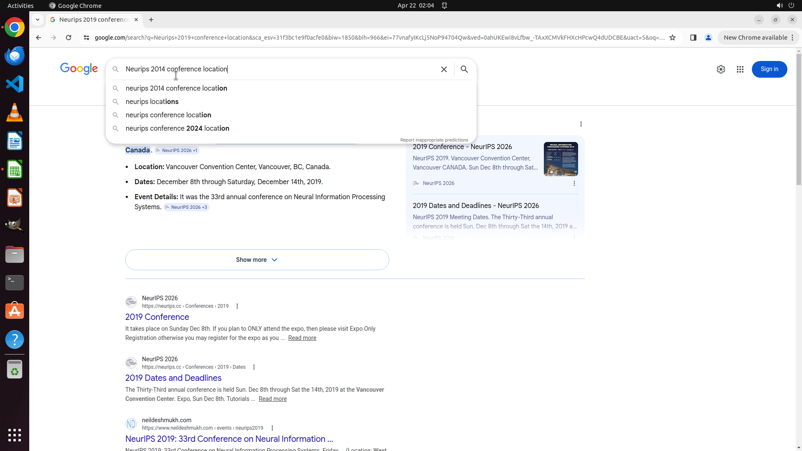Open the tab search dropdown

38,20
